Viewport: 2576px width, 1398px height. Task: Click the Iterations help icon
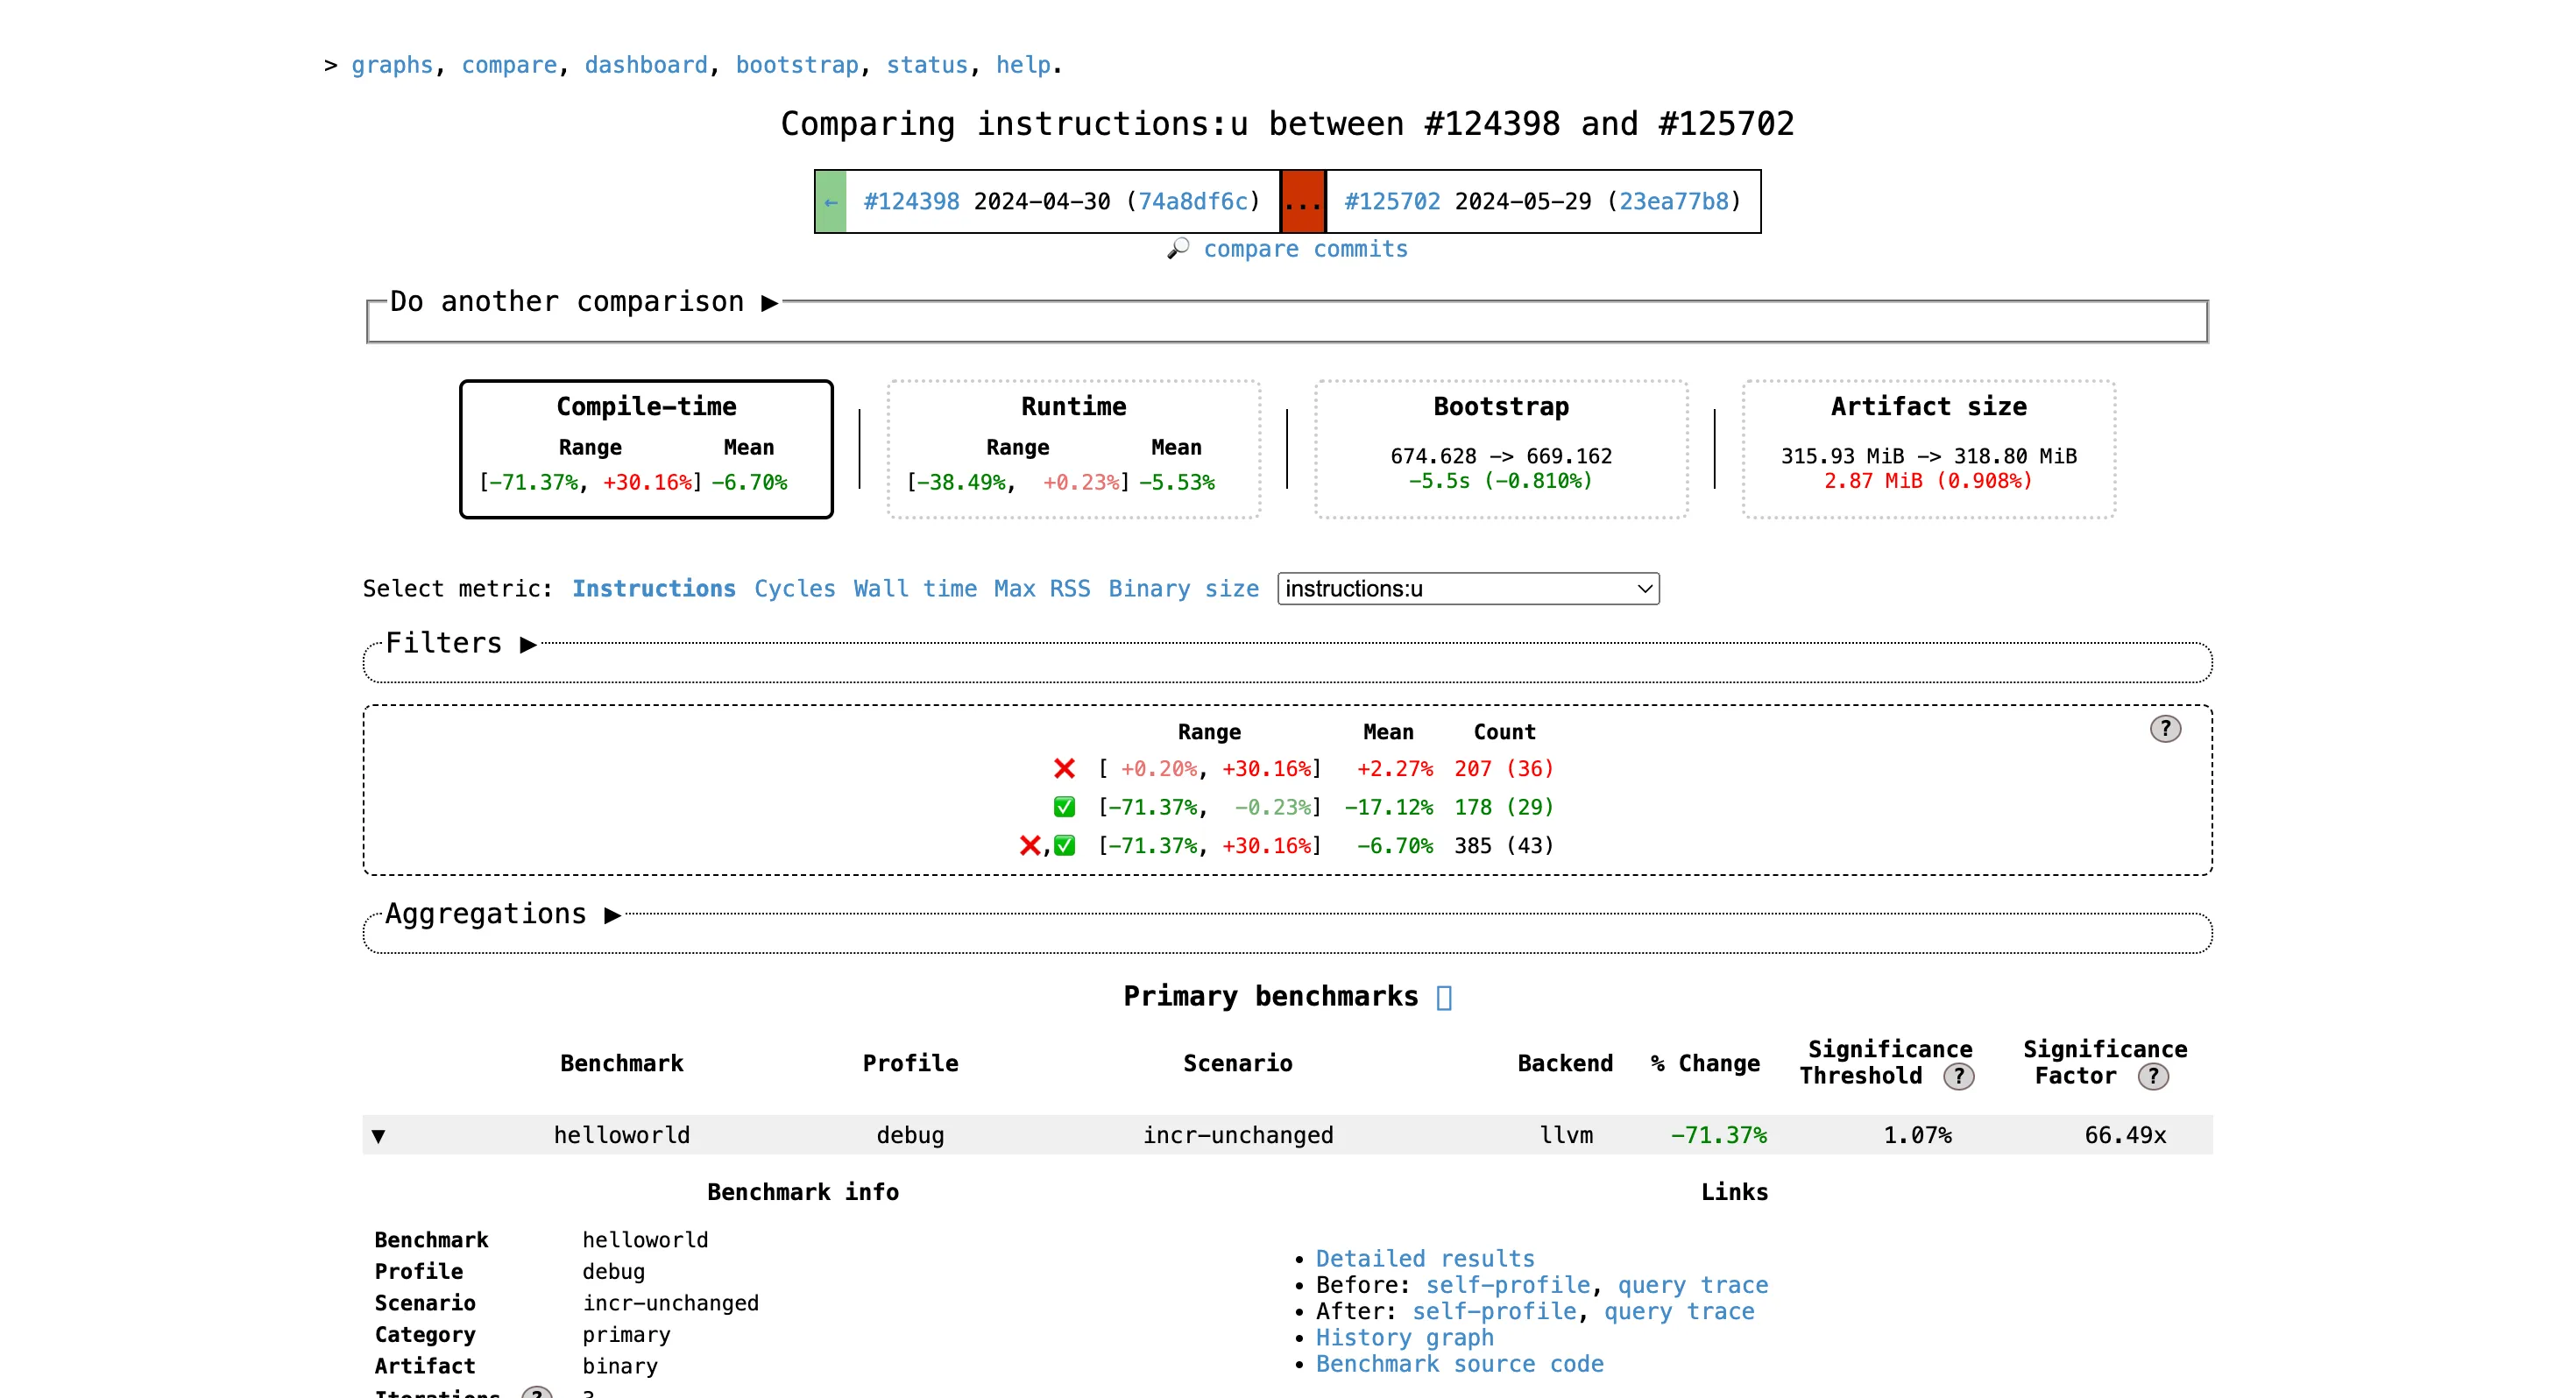coord(537,1392)
